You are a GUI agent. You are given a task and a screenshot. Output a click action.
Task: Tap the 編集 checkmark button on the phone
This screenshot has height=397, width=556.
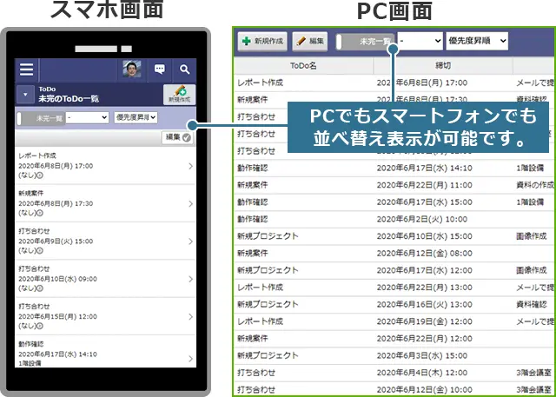(176, 137)
